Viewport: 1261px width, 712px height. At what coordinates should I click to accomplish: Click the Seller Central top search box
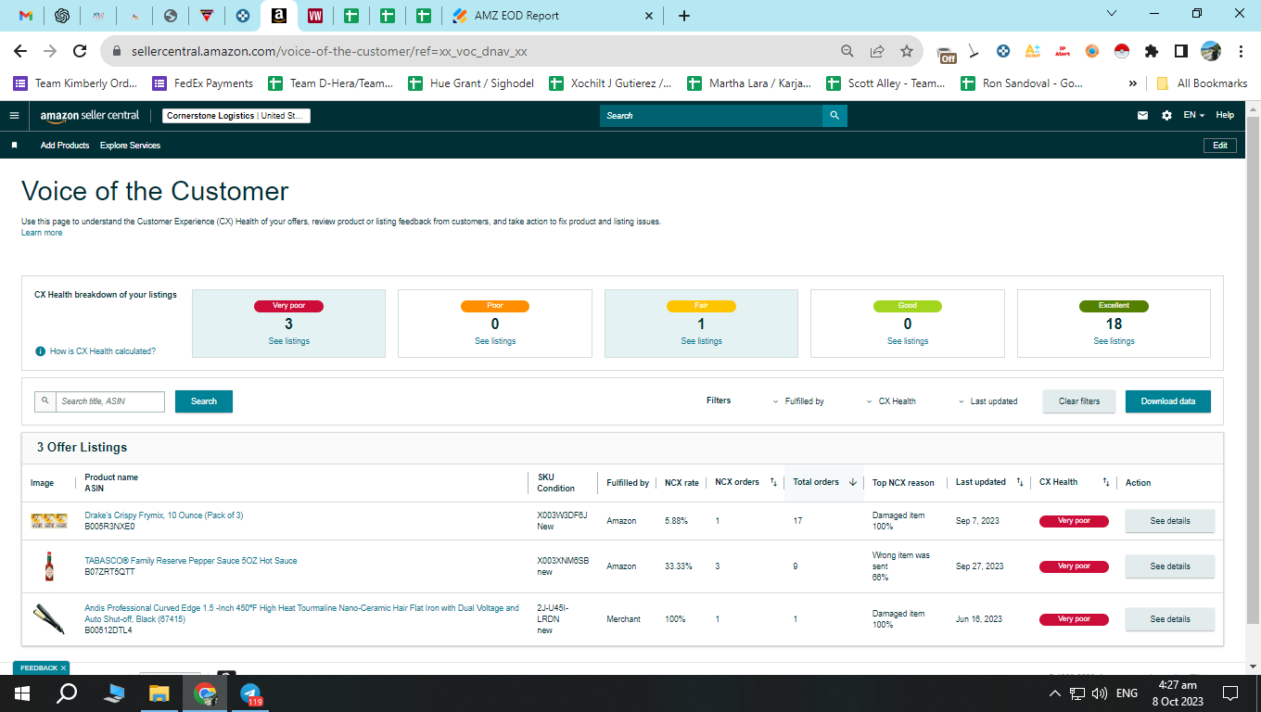click(x=711, y=116)
